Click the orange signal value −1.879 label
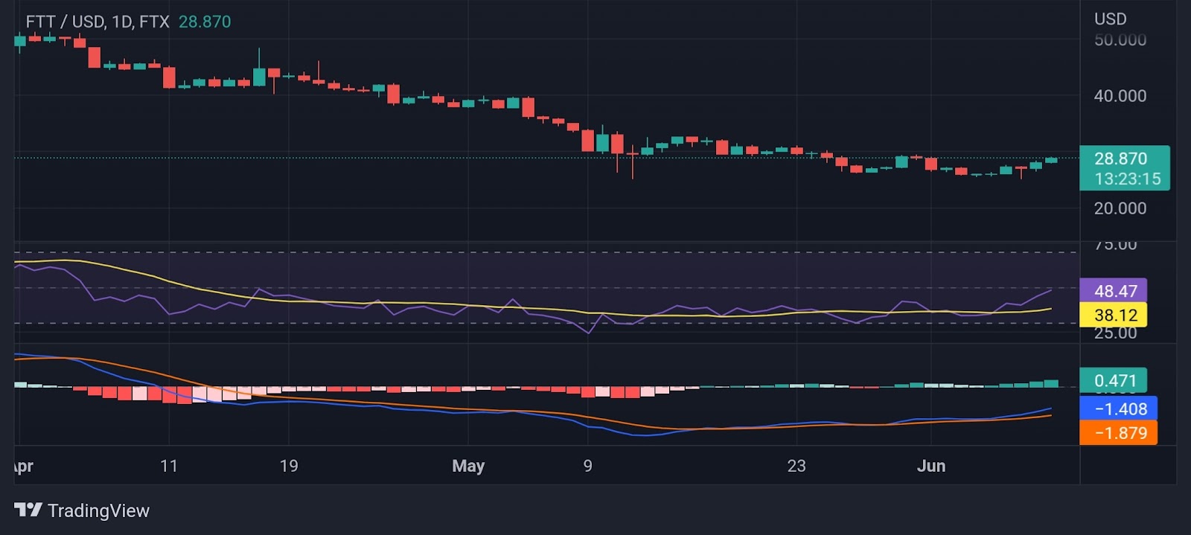This screenshot has height=535, width=1191. tap(1118, 433)
